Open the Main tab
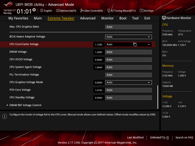The height and width of the screenshot is (146, 195). (x=38, y=18)
